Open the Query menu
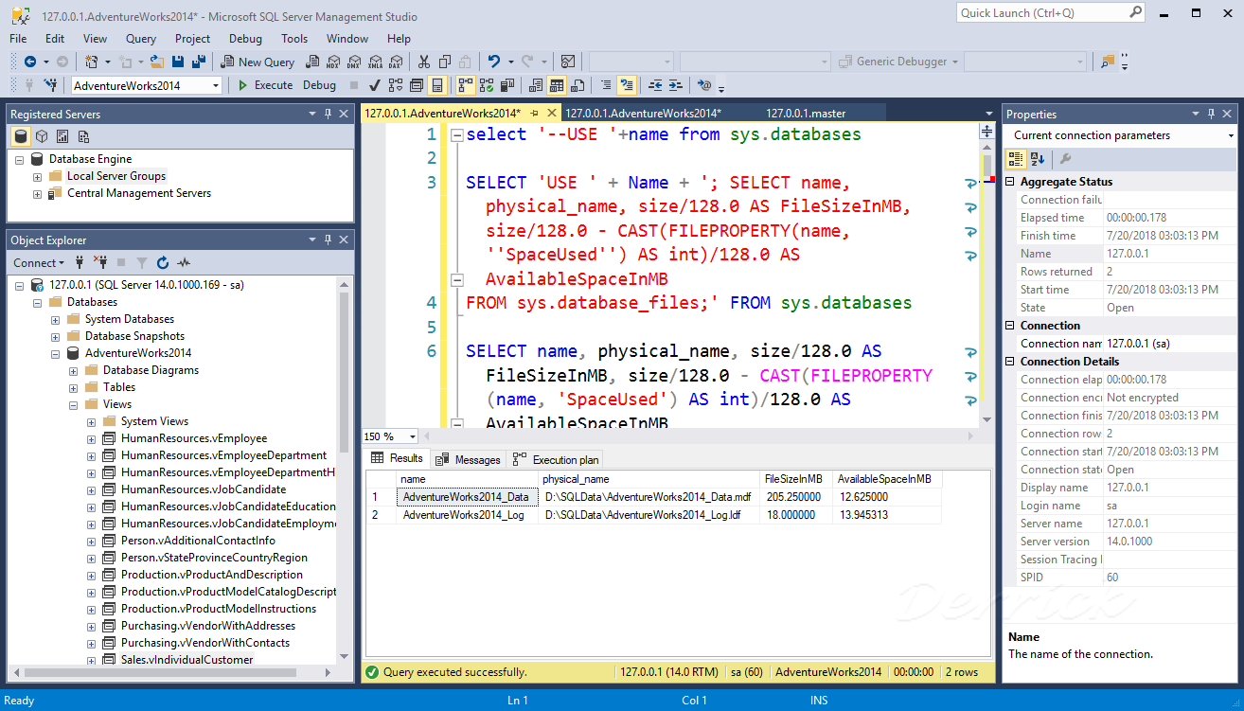The height and width of the screenshot is (711, 1244). [x=140, y=39]
